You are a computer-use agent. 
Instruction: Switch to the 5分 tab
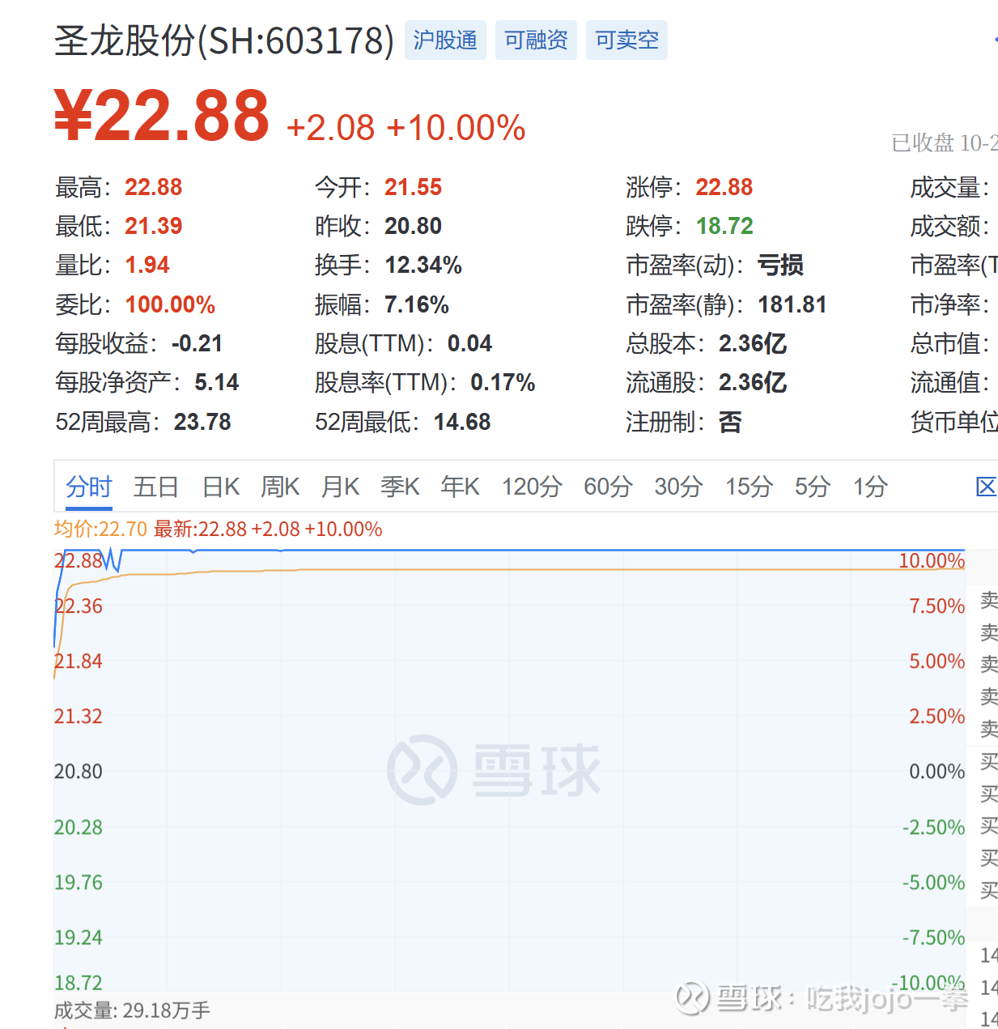pos(813,487)
